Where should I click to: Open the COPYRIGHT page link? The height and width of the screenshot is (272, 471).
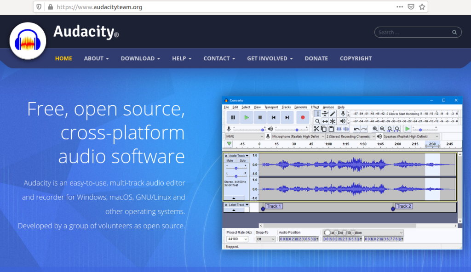pyautogui.click(x=356, y=58)
